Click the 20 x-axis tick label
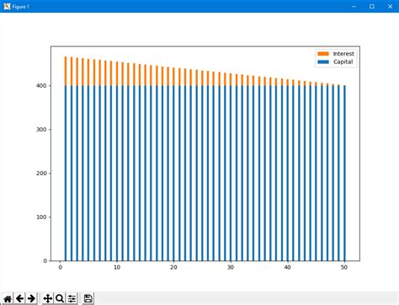399x305 pixels. tap(173, 267)
